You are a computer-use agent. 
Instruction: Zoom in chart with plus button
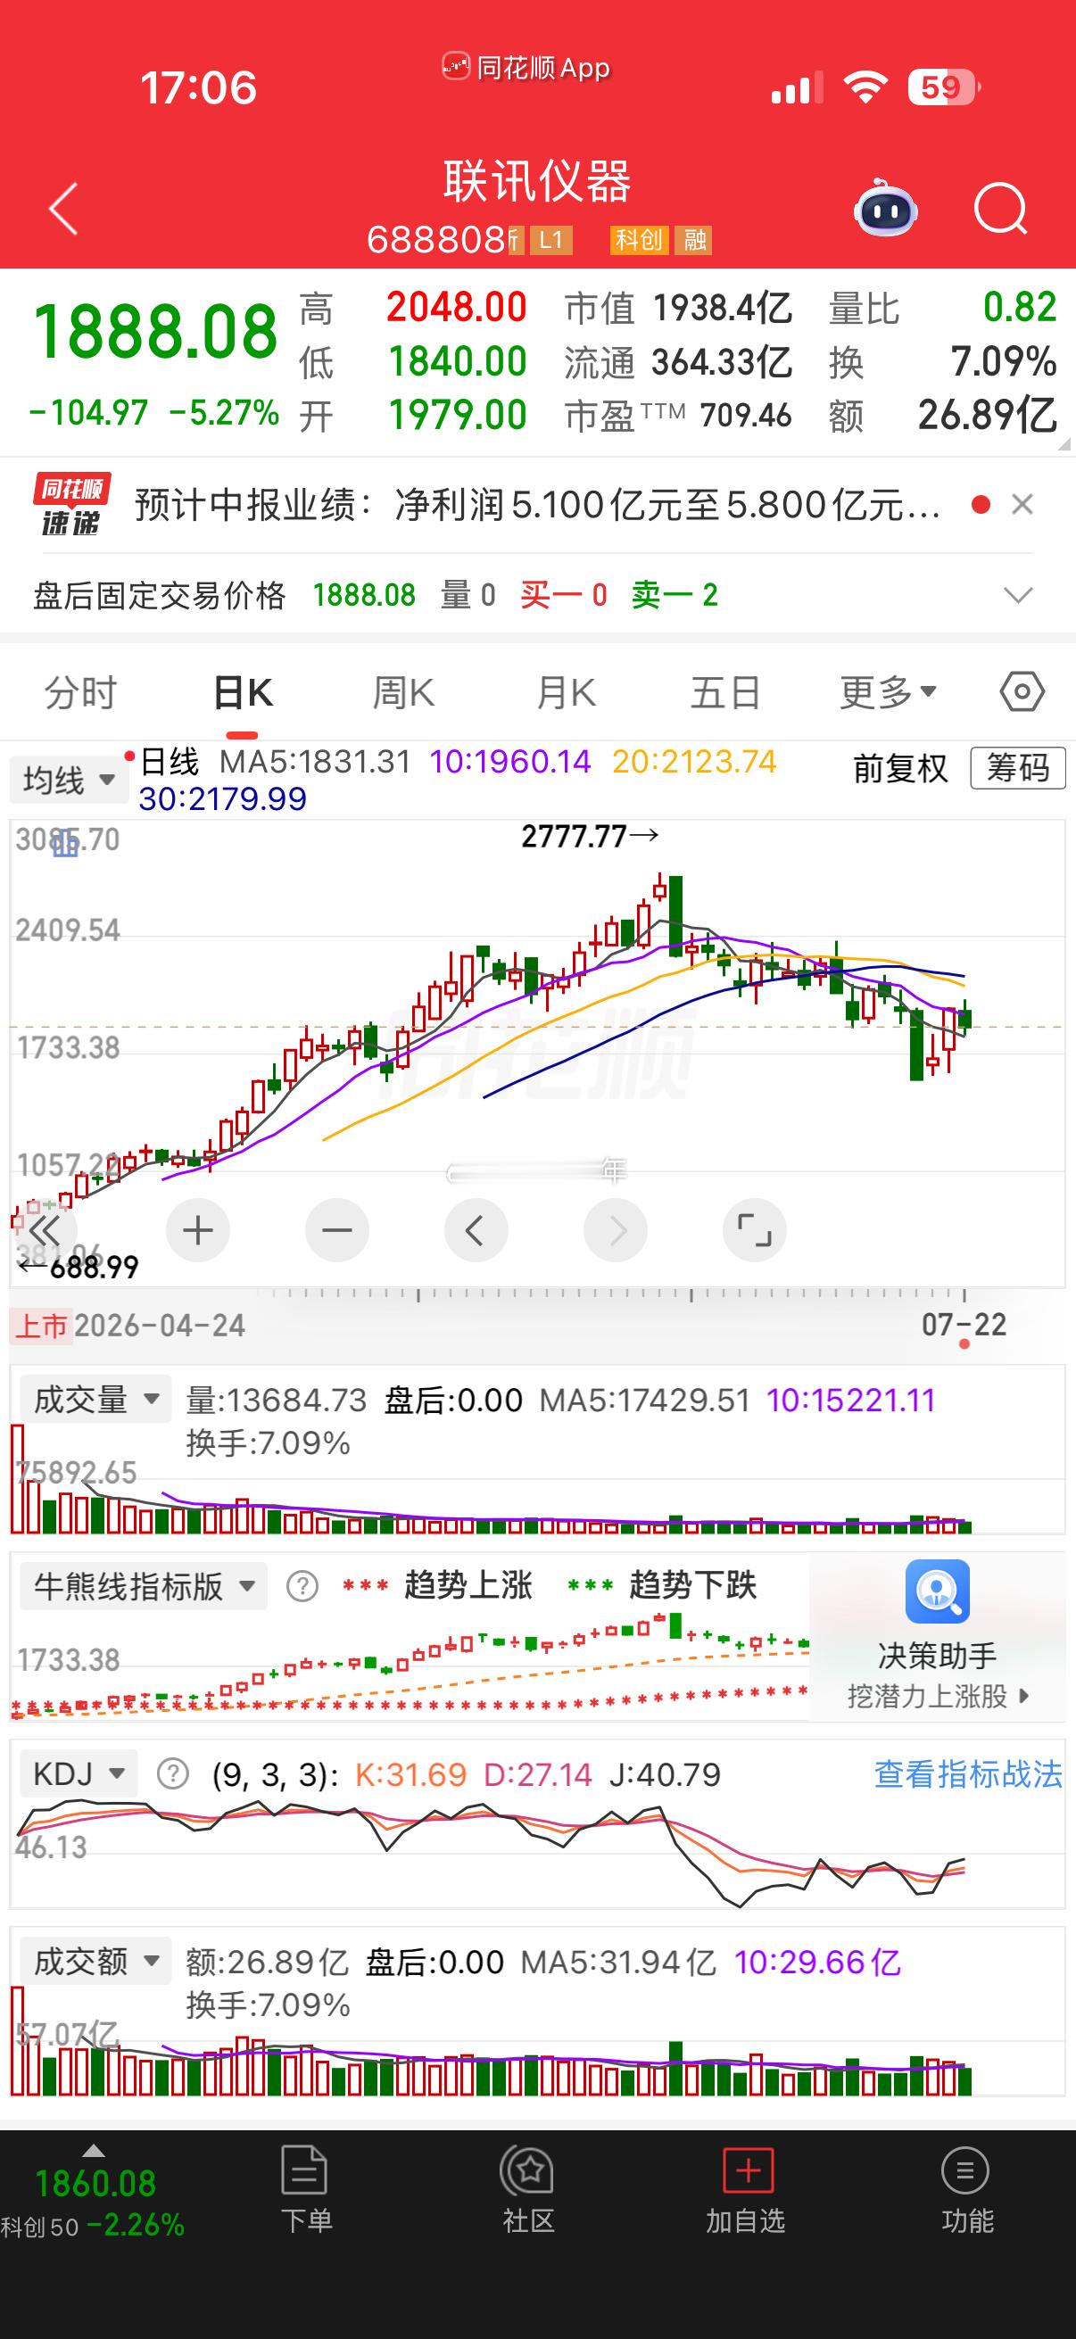click(198, 1230)
